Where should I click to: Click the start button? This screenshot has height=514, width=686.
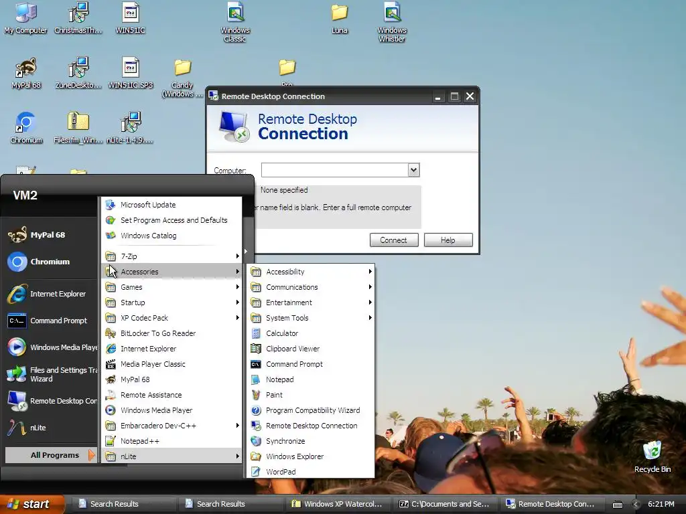tap(32, 504)
